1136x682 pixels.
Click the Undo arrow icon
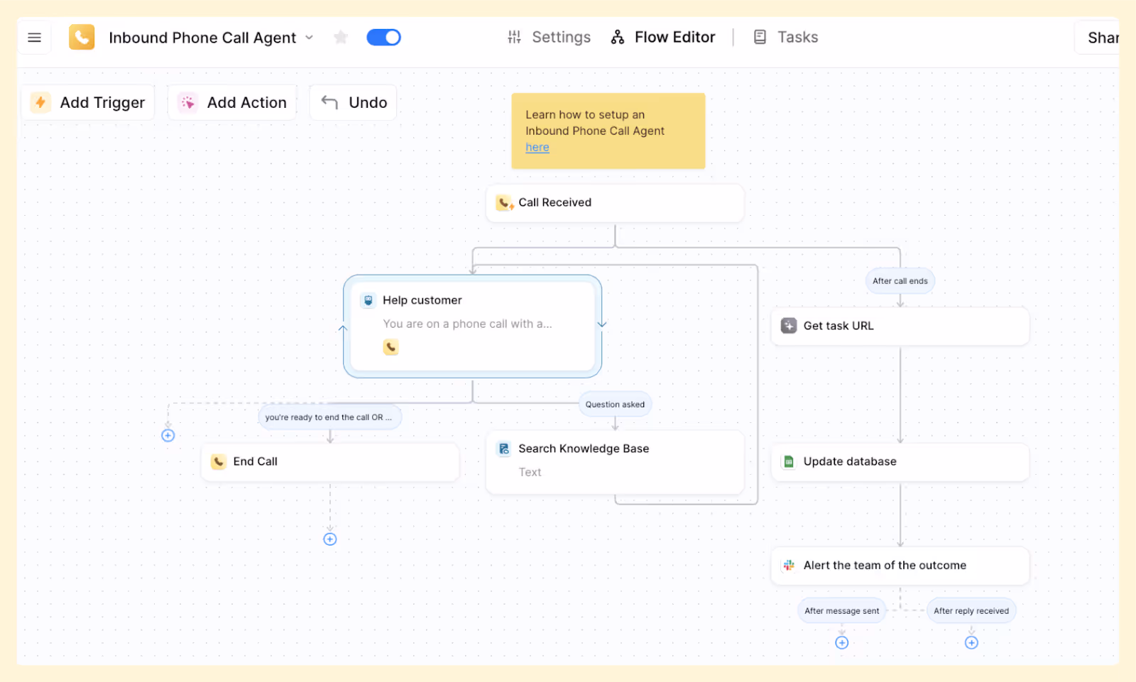coord(329,103)
